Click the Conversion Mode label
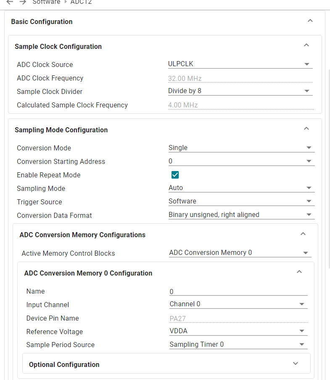Image resolution: width=330 pixels, height=380 pixels. point(44,148)
